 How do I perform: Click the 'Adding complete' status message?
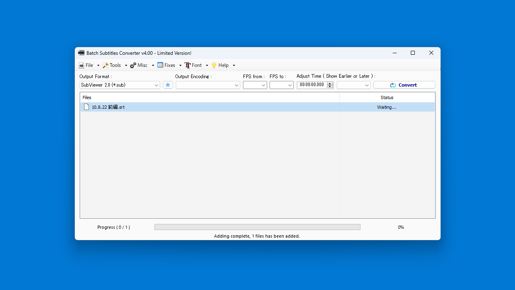click(x=257, y=236)
